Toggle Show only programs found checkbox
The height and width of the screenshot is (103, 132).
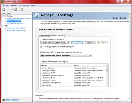pyautogui.click(x=41, y=47)
